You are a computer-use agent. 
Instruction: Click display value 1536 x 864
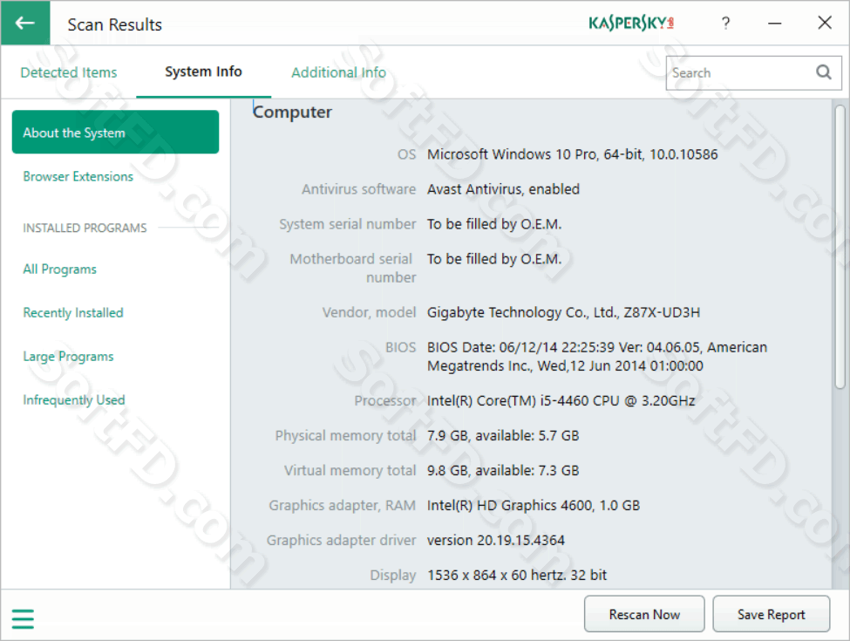(x=517, y=576)
